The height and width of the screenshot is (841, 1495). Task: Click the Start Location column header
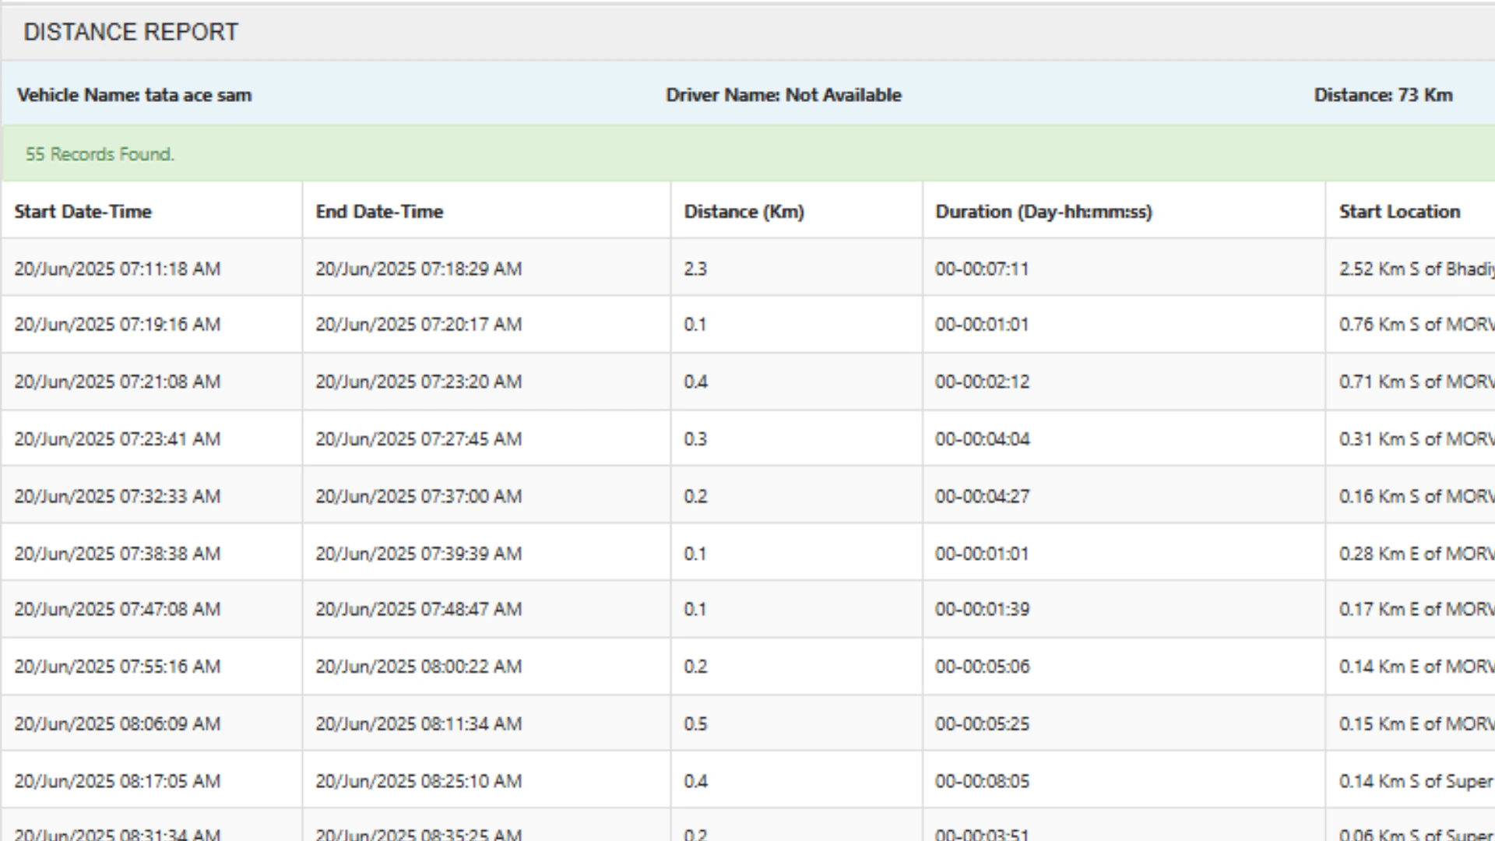click(x=1399, y=212)
